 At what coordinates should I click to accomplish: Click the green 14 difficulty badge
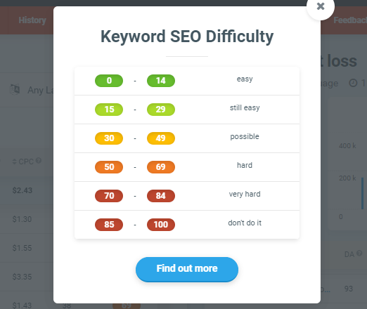pyautogui.click(x=161, y=81)
